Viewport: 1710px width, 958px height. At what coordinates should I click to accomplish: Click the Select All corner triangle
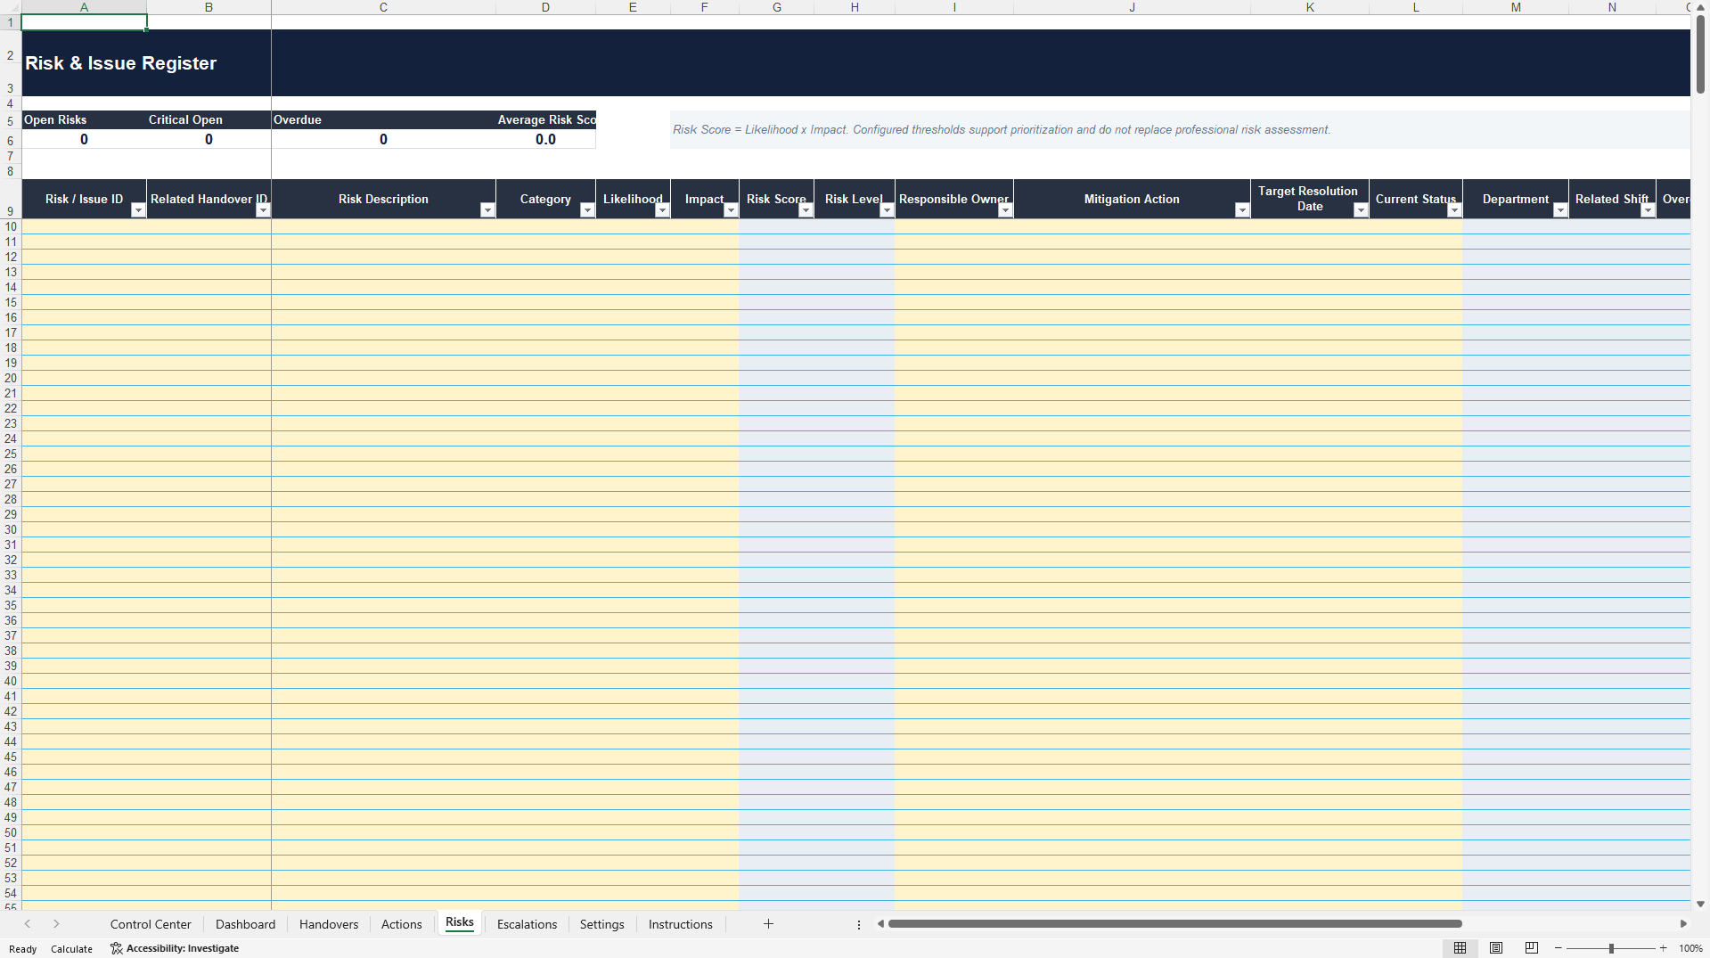[11, 7]
